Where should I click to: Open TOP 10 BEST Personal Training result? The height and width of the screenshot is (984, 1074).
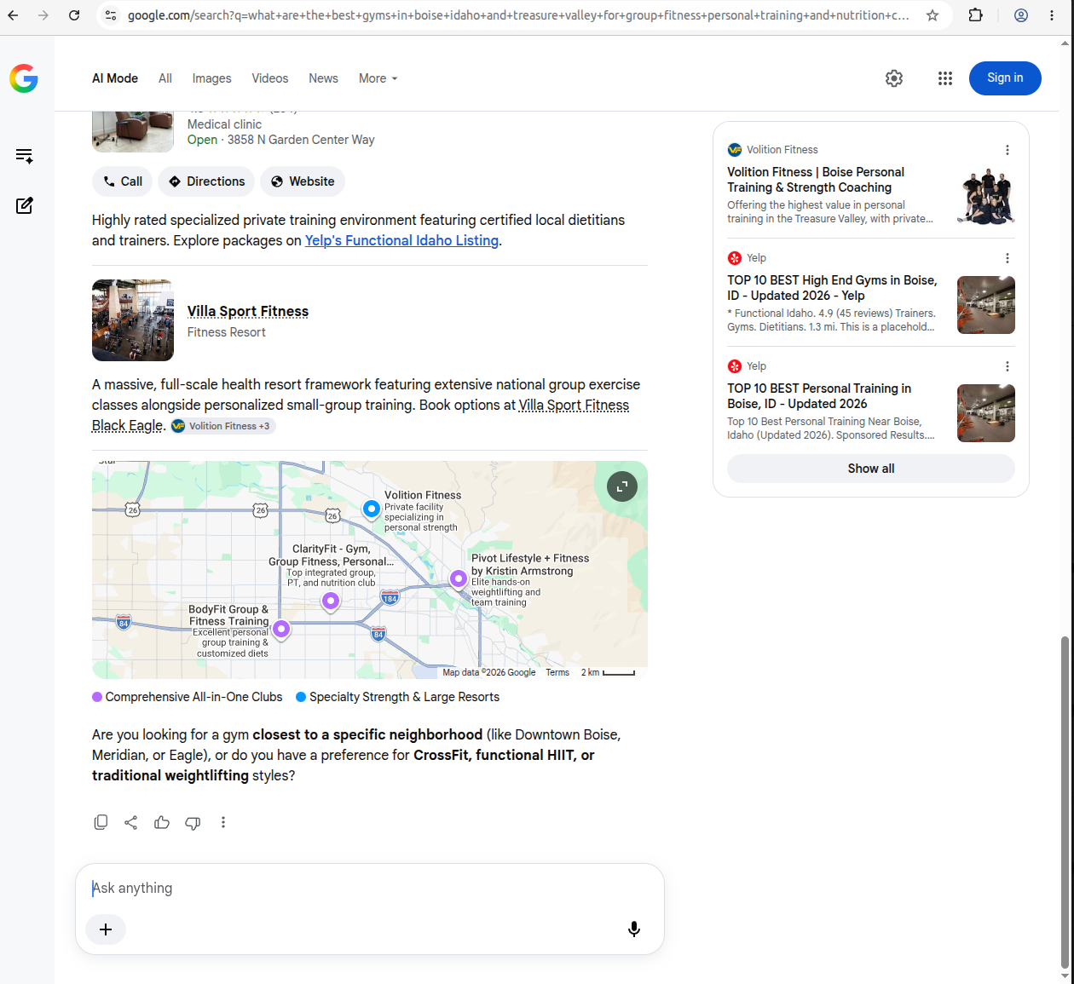[819, 396]
